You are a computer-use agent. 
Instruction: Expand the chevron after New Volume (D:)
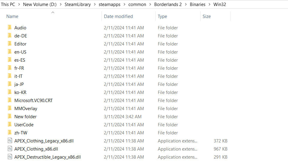(x=60, y=4)
